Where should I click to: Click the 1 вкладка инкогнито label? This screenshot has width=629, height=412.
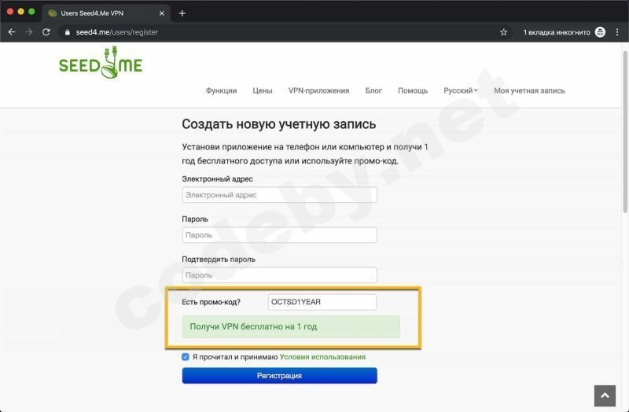point(557,32)
